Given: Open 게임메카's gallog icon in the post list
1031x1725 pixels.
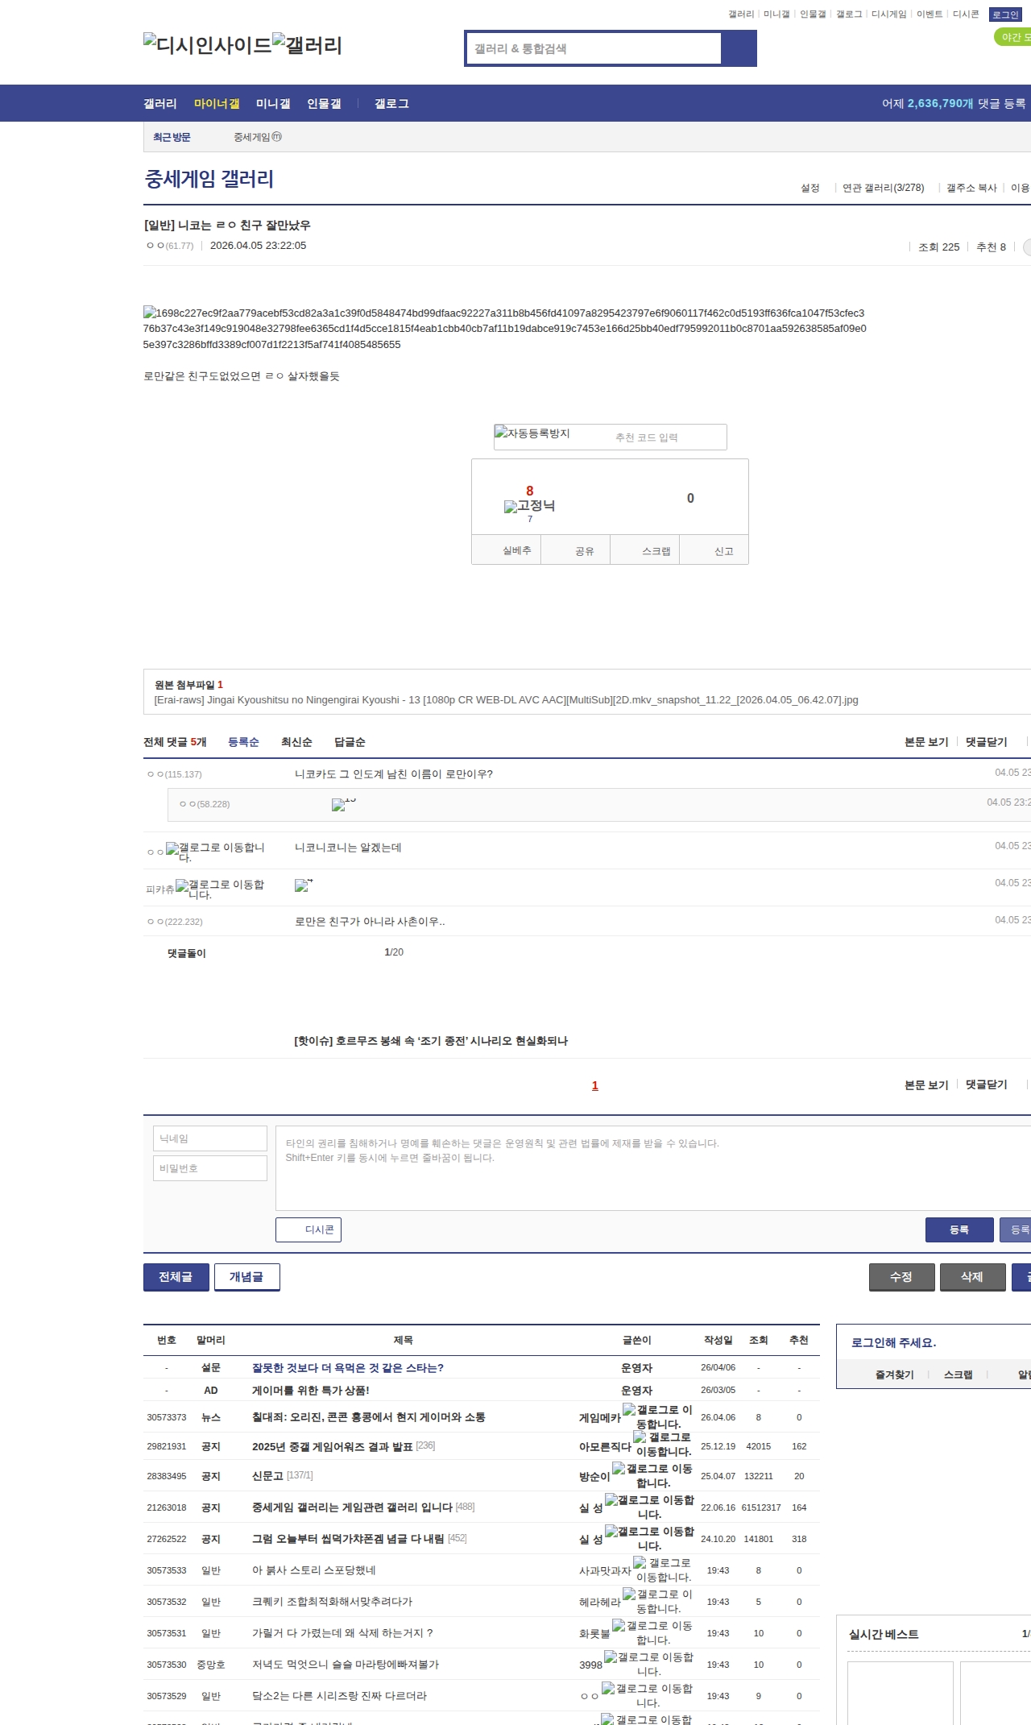Looking at the screenshot, I should pyautogui.click(x=657, y=1416).
